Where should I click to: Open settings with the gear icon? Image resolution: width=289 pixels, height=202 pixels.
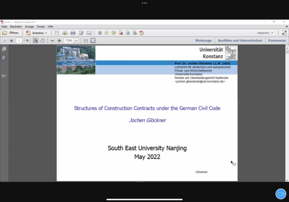click(x=100, y=33)
